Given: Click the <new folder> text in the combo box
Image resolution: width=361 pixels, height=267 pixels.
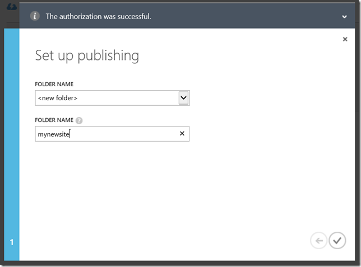Looking at the screenshot, I should click(x=58, y=98).
